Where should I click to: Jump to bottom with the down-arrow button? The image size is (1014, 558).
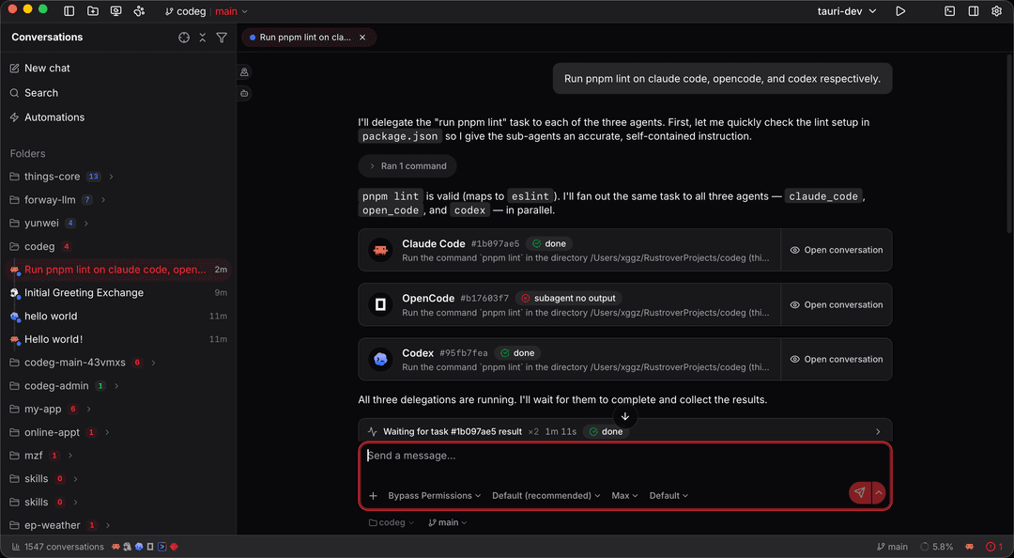624,416
